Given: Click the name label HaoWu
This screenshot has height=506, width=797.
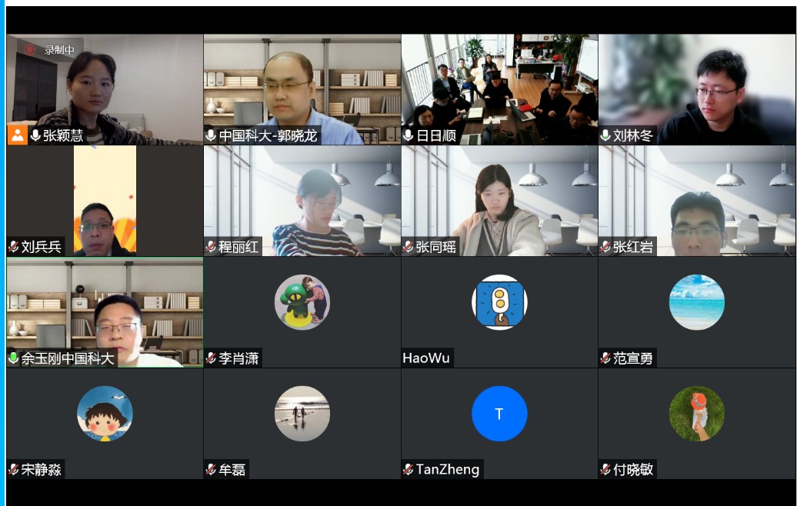Looking at the screenshot, I should click(426, 358).
